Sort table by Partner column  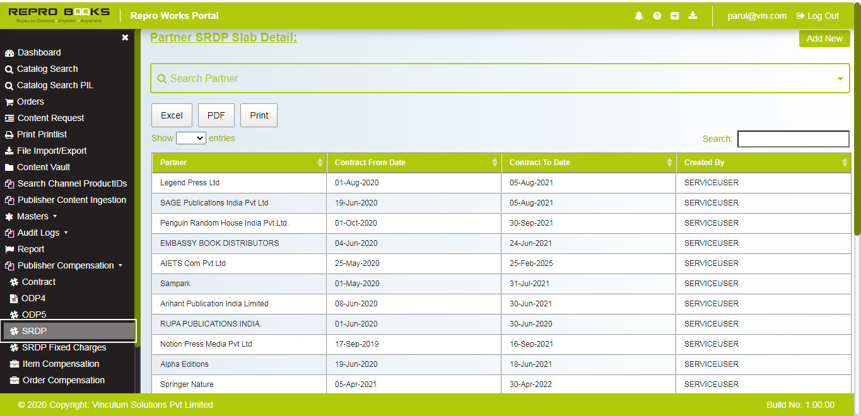coord(239,163)
